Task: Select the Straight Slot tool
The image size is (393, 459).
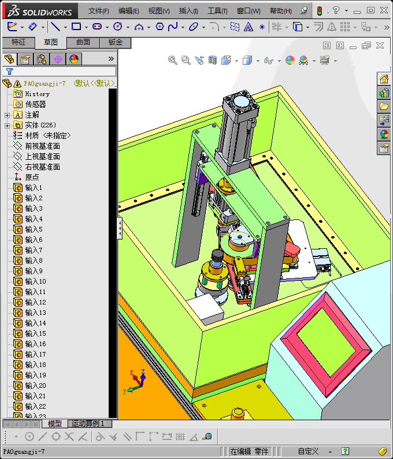Action: (97, 27)
